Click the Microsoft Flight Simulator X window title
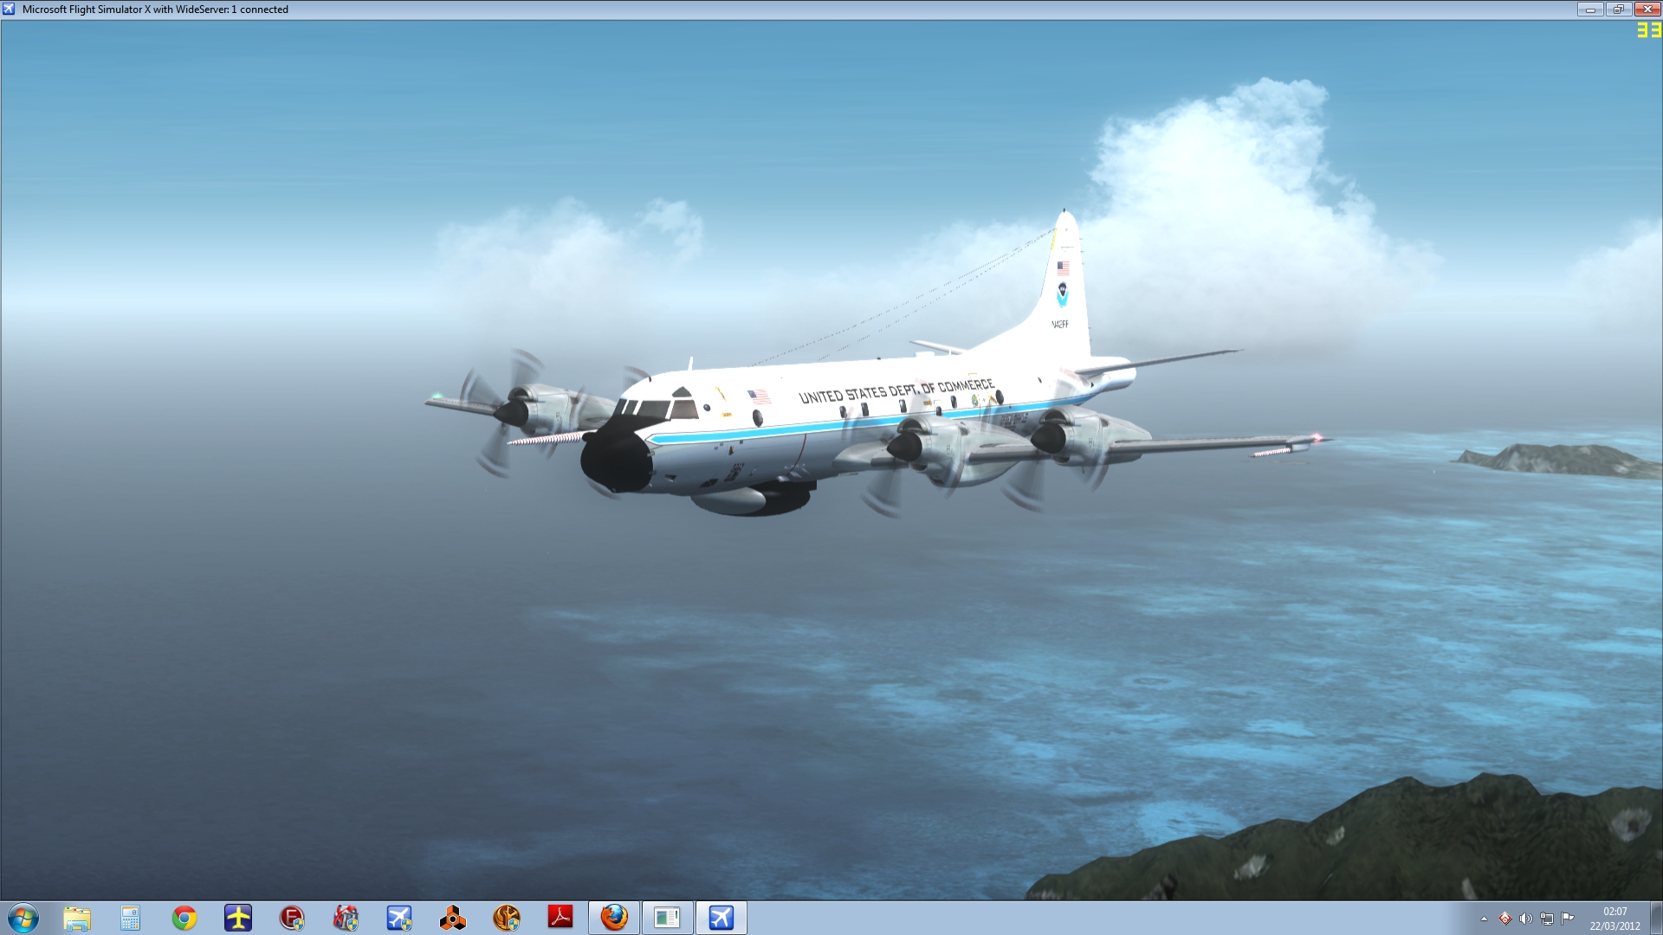 pos(155,10)
